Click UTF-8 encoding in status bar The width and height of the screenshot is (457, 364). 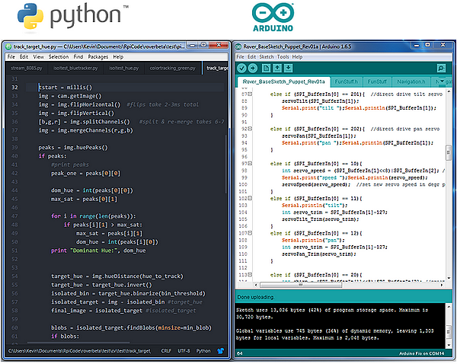click(184, 351)
